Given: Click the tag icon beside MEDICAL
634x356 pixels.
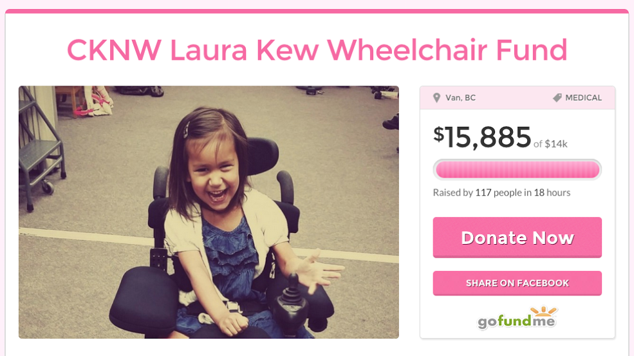Looking at the screenshot, I should tap(557, 97).
